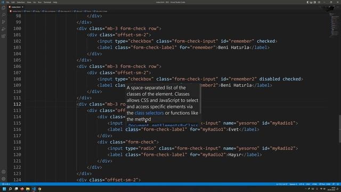Click the 'Evet' label text on line 116
341x192 pixels.
tap(233, 129)
